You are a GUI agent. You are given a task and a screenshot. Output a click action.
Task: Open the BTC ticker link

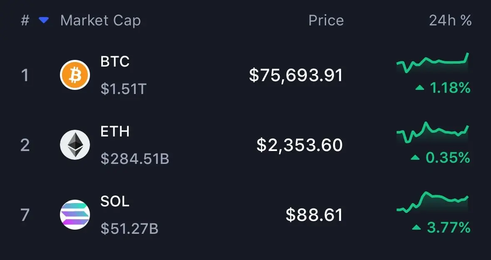(x=115, y=62)
